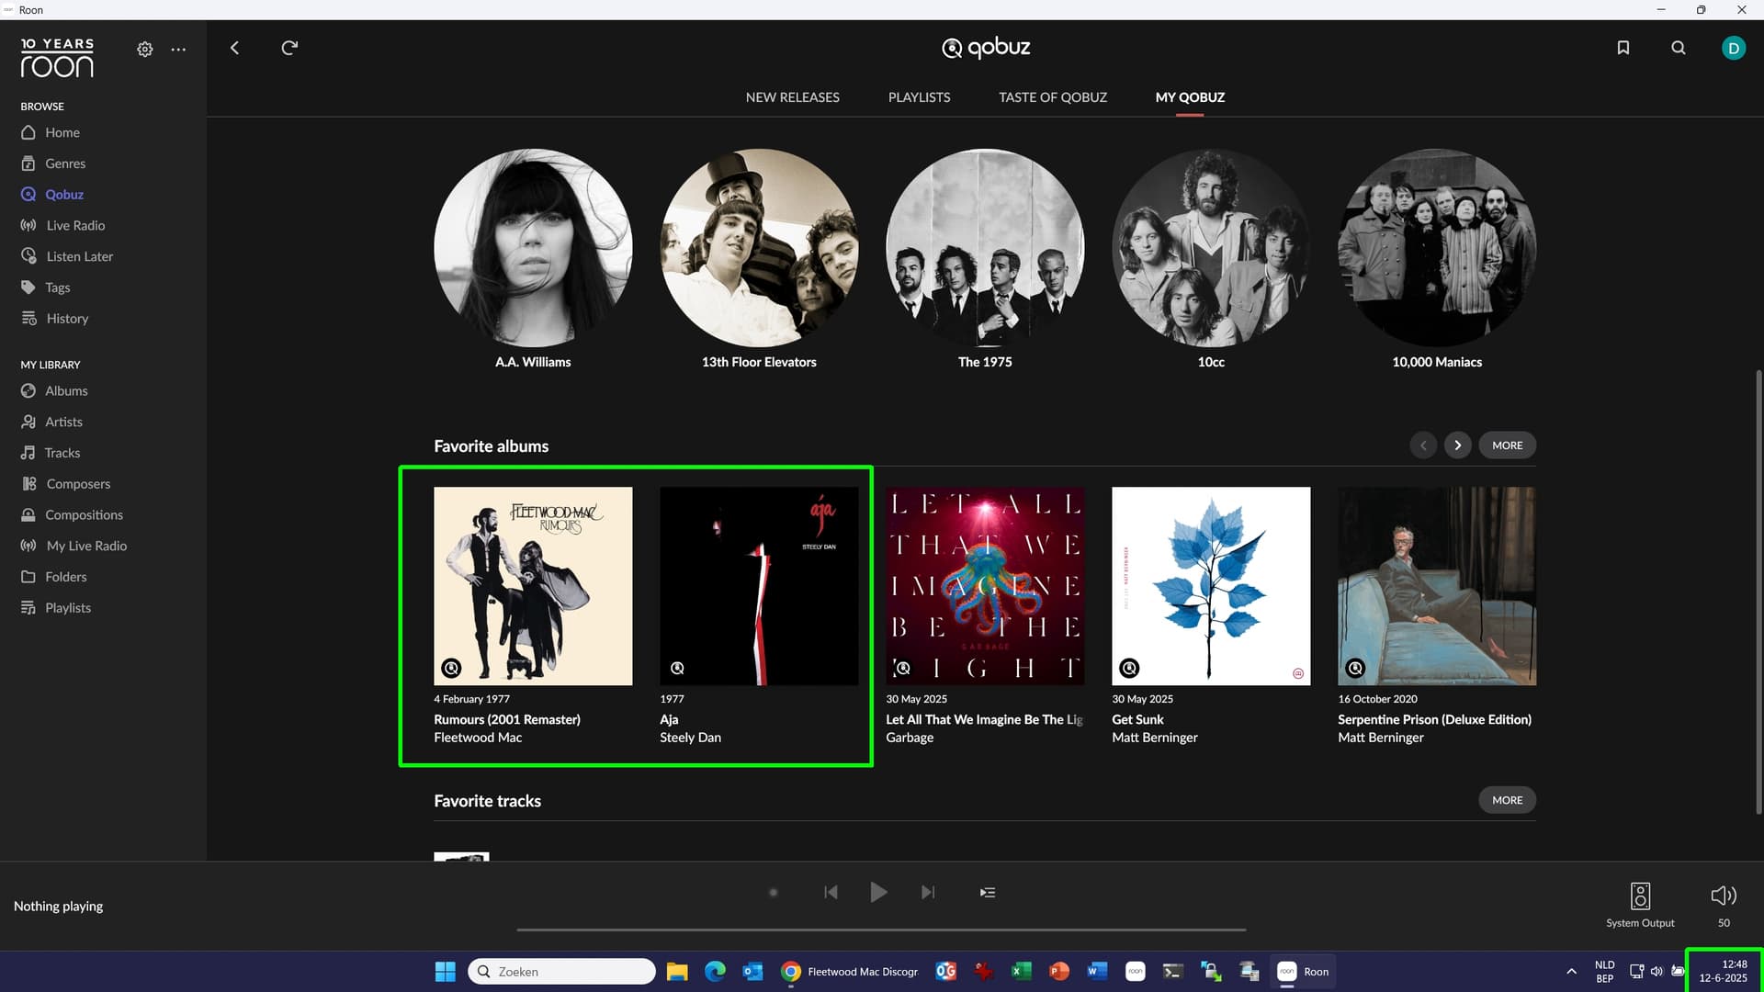Open 13th Floor Elevators artist photo
This screenshot has height=992, width=1764.
point(759,248)
